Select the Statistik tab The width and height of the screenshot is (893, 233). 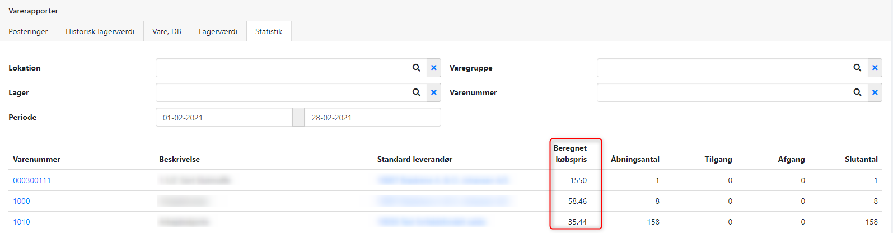click(269, 31)
